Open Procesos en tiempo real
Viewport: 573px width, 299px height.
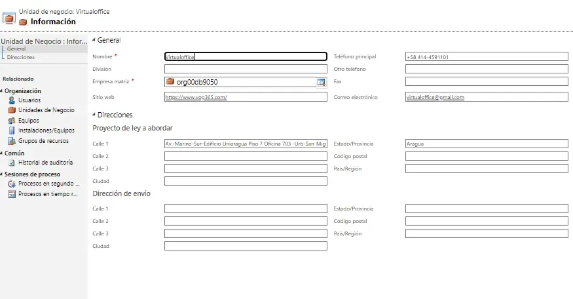48,194
